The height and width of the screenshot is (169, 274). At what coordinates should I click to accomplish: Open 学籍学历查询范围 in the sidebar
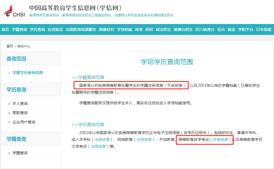(x=28, y=73)
